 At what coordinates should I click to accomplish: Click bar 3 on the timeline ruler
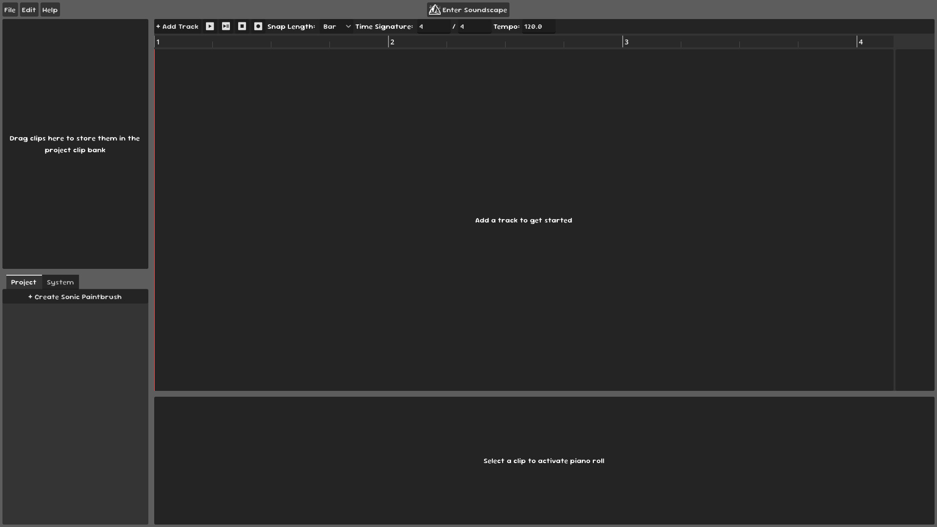point(627,42)
